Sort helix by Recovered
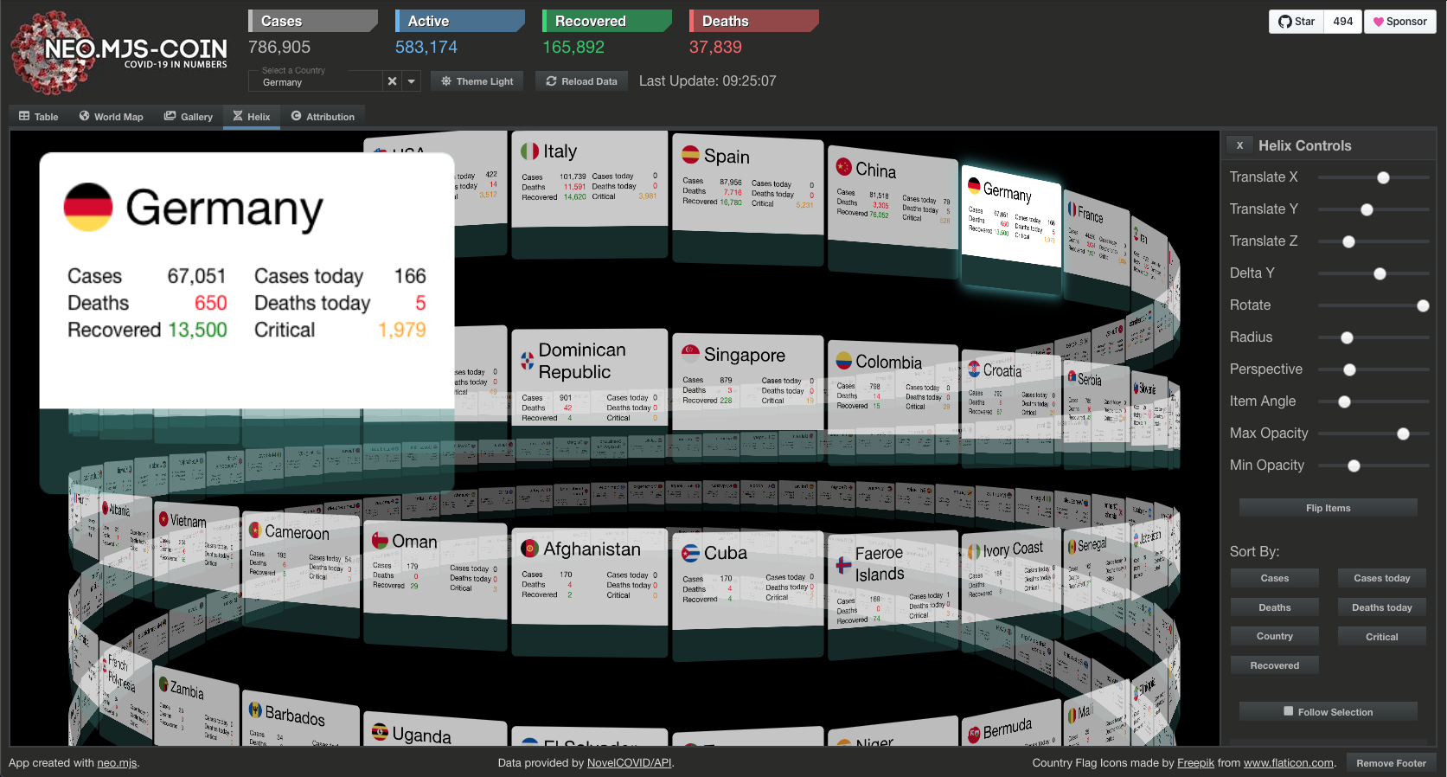This screenshot has width=1447, height=777. pos(1274,665)
